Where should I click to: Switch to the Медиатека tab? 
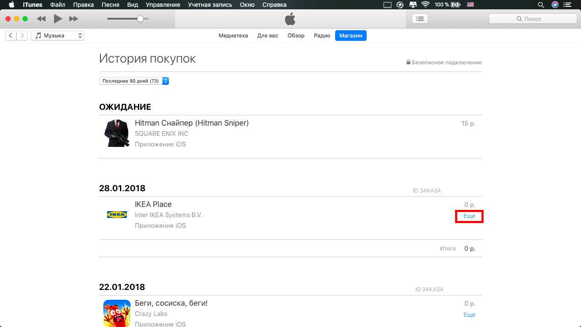click(x=233, y=36)
